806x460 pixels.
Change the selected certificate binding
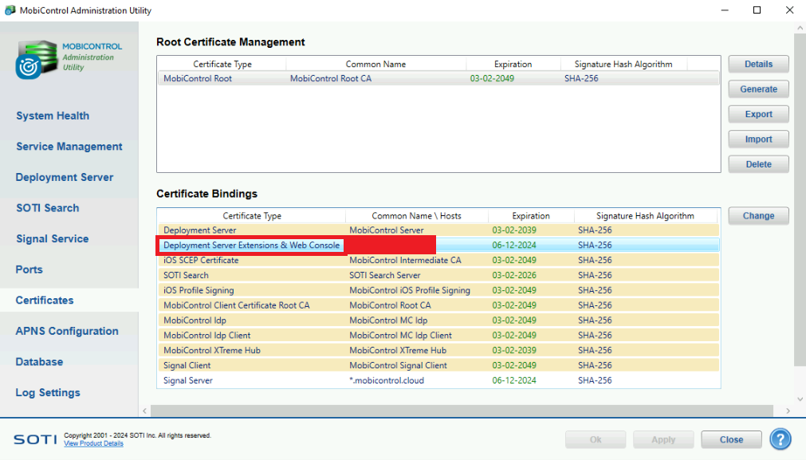click(758, 216)
